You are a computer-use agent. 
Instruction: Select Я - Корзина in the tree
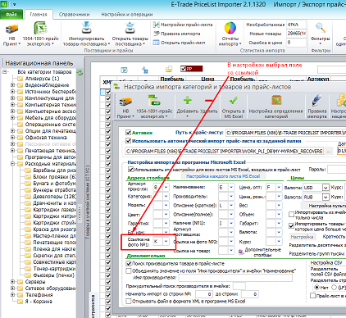tap(39, 302)
